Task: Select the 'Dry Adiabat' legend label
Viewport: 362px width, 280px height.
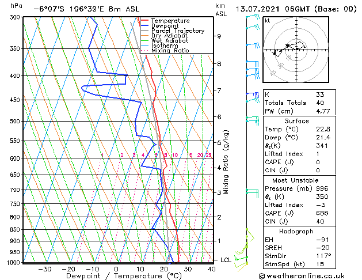Action: tap(169, 36)
